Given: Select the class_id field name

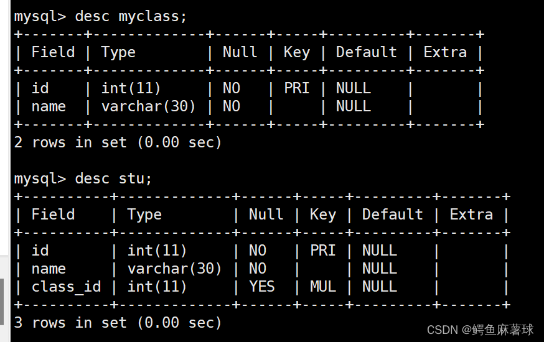Looking at the screenshot, I should point(66,287).
